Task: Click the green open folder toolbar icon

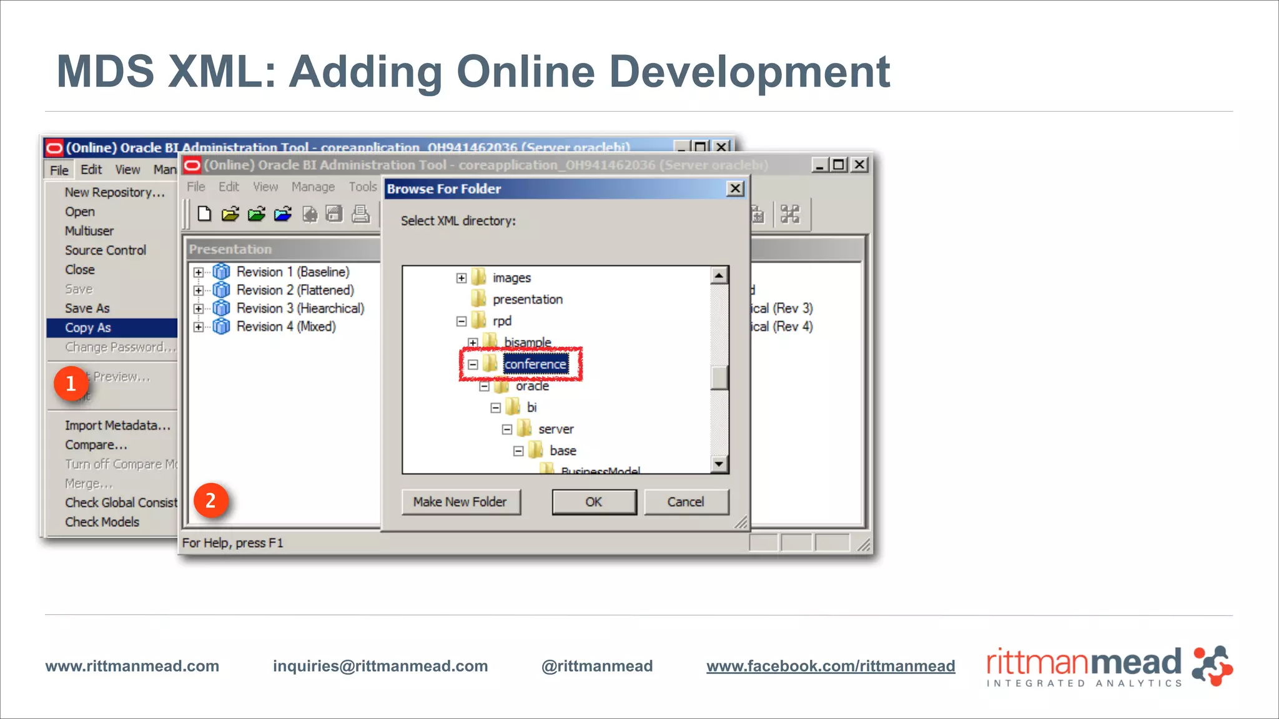Action: (257, 214)
